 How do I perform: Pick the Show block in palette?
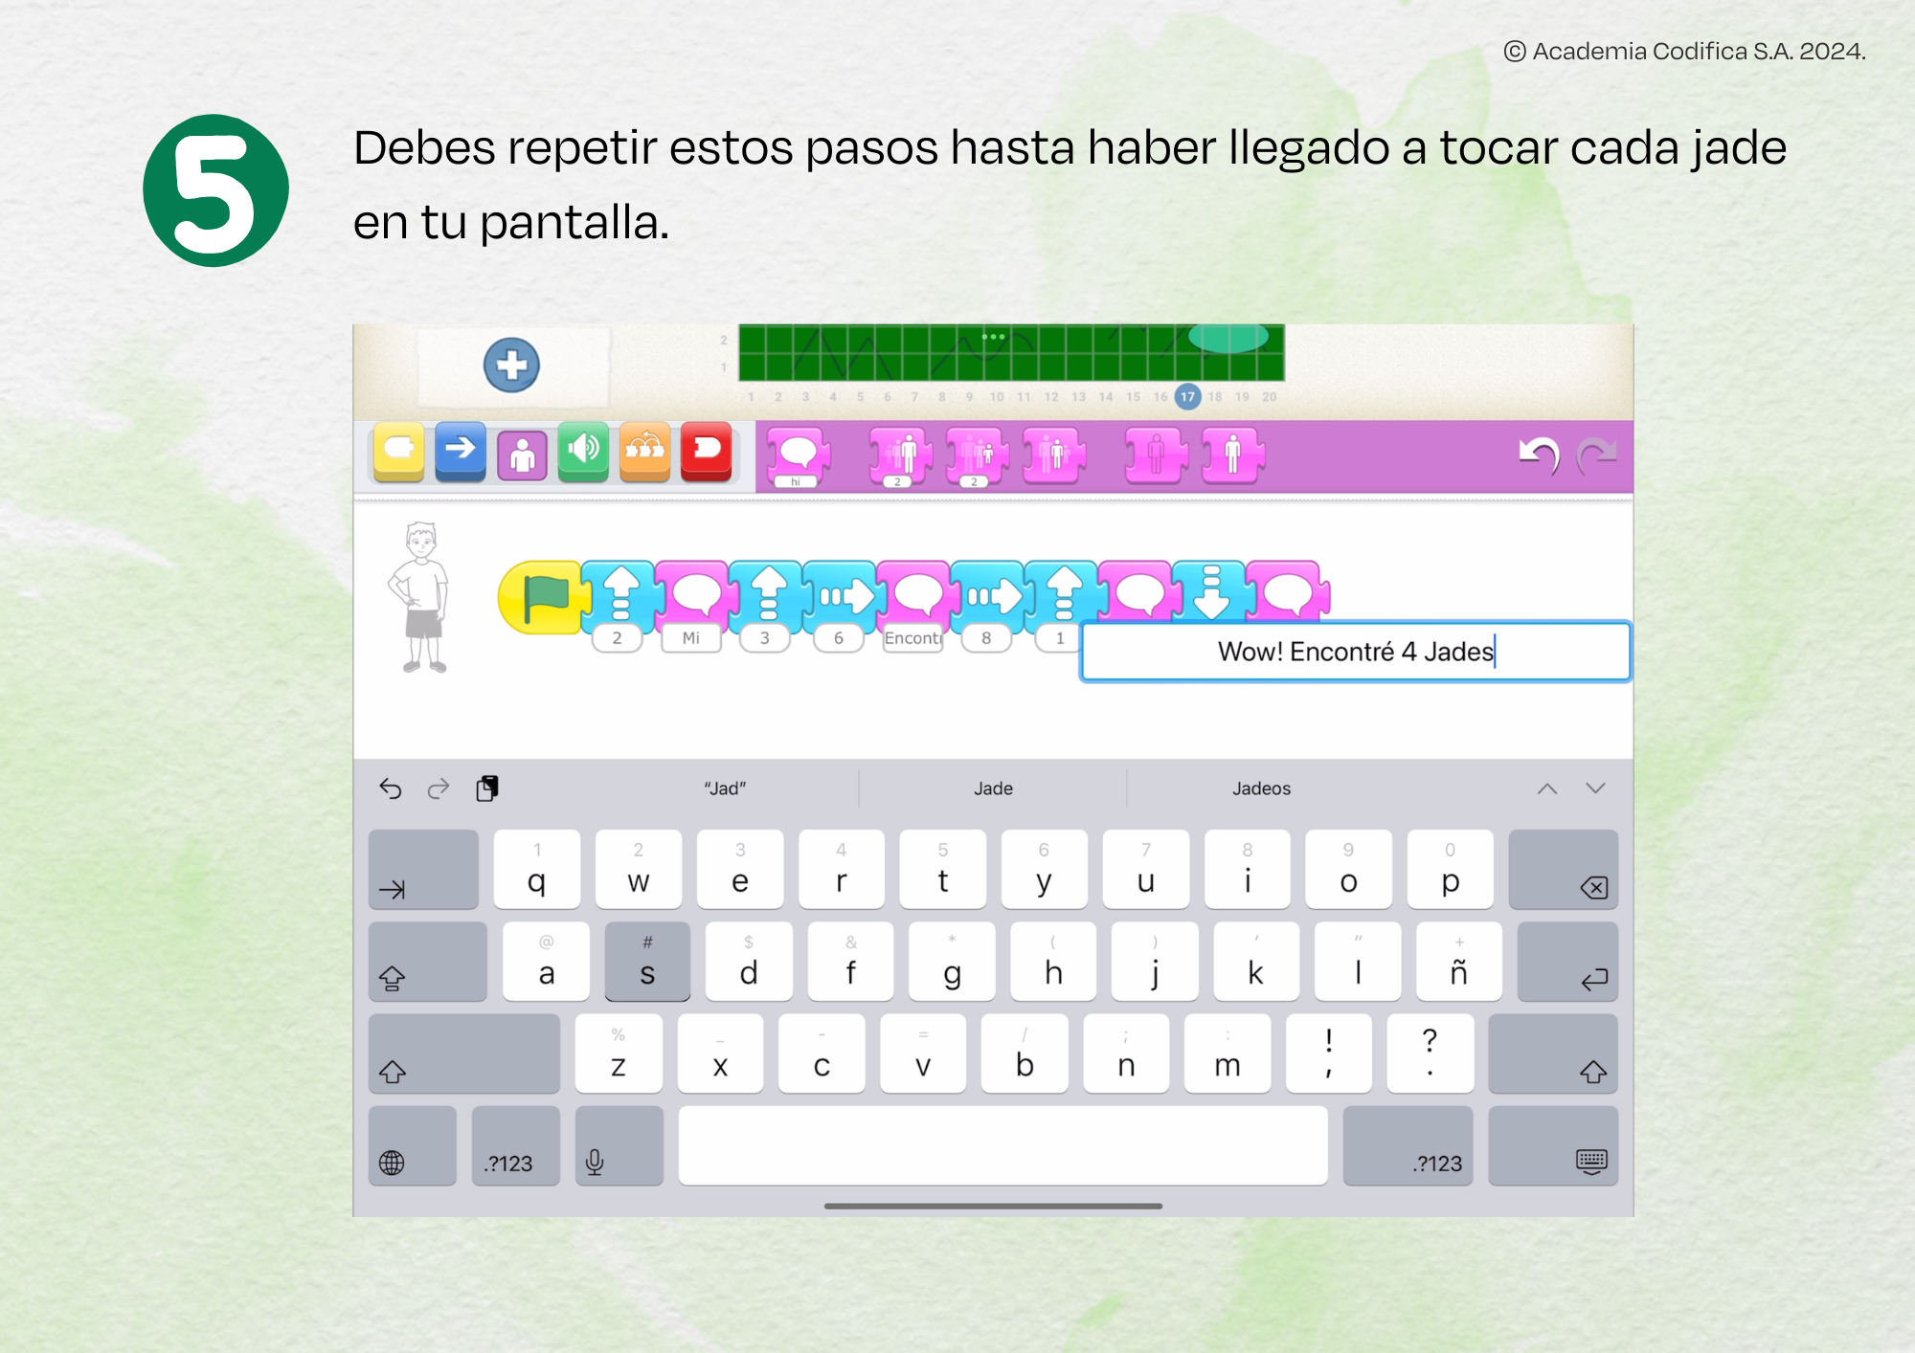tap(1232, 455)
